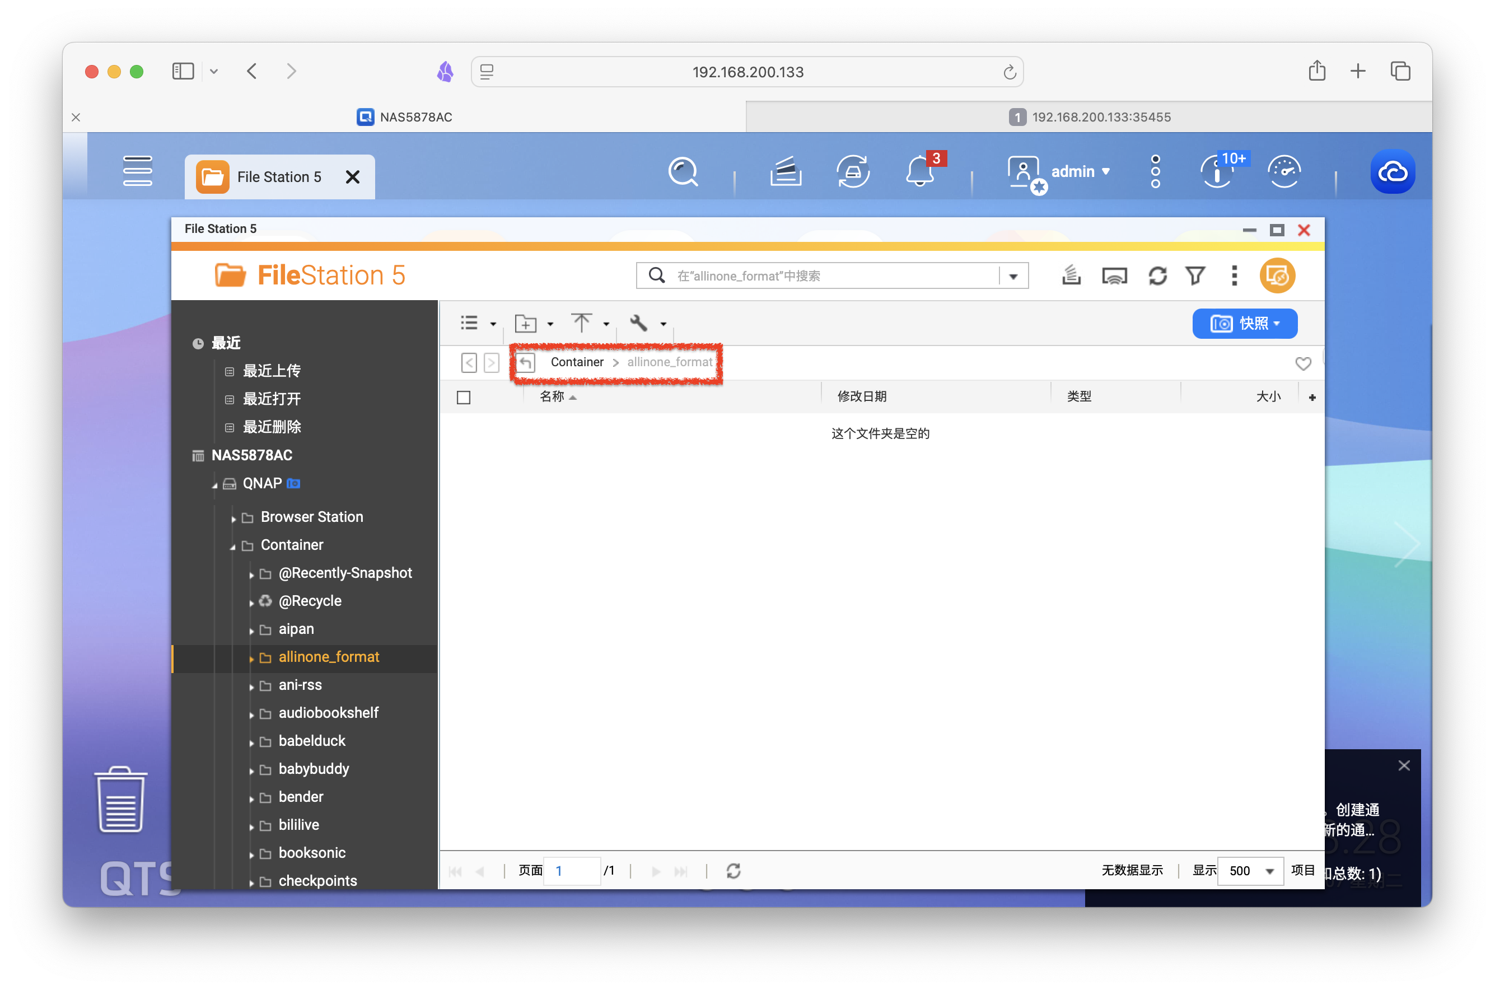This screenshot has width=1495, height=990.
Task: Click Container in the breadcrumb path
Action: click(x=576, y=362)
